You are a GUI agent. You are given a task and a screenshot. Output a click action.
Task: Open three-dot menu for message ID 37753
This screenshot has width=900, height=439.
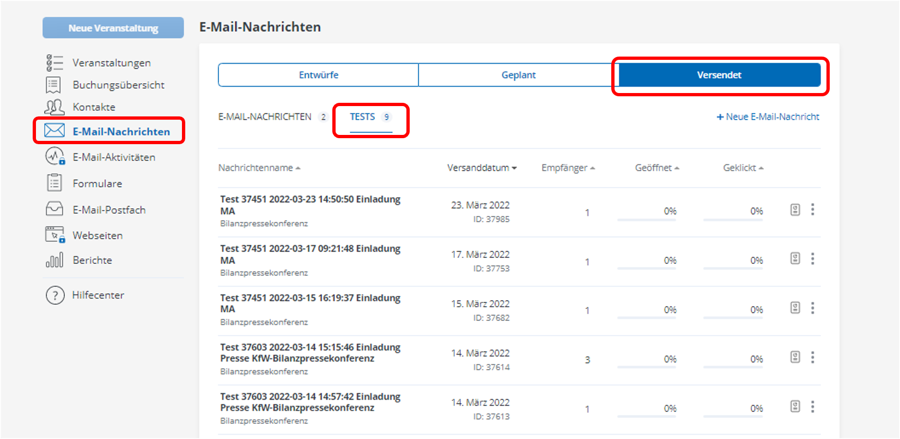pyautogui.click(x=812, y=259)
